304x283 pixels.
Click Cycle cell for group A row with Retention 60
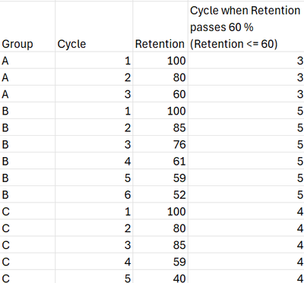coord(94,94)
